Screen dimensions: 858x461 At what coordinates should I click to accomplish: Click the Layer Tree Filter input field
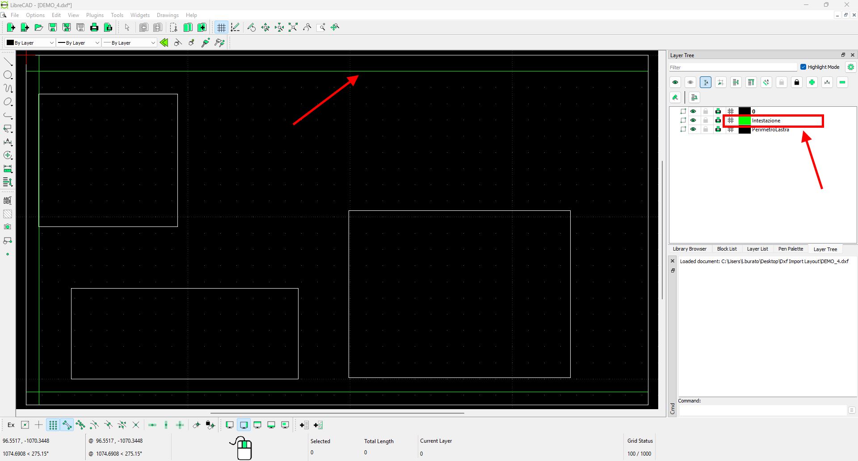coord(733,67)
